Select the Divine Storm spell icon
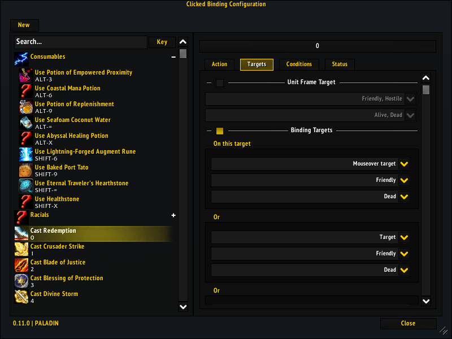The height and width of the screenshot is (339, 452). [21, 297]
